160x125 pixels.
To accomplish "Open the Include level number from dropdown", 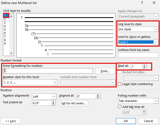I will (x=88, y=82).
